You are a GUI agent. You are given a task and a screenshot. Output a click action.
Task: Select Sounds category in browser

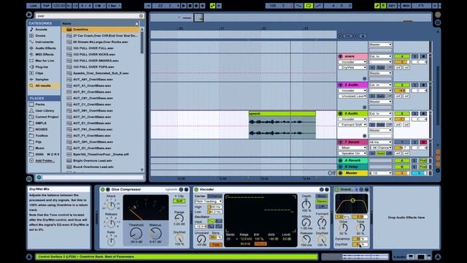[41, 29]
